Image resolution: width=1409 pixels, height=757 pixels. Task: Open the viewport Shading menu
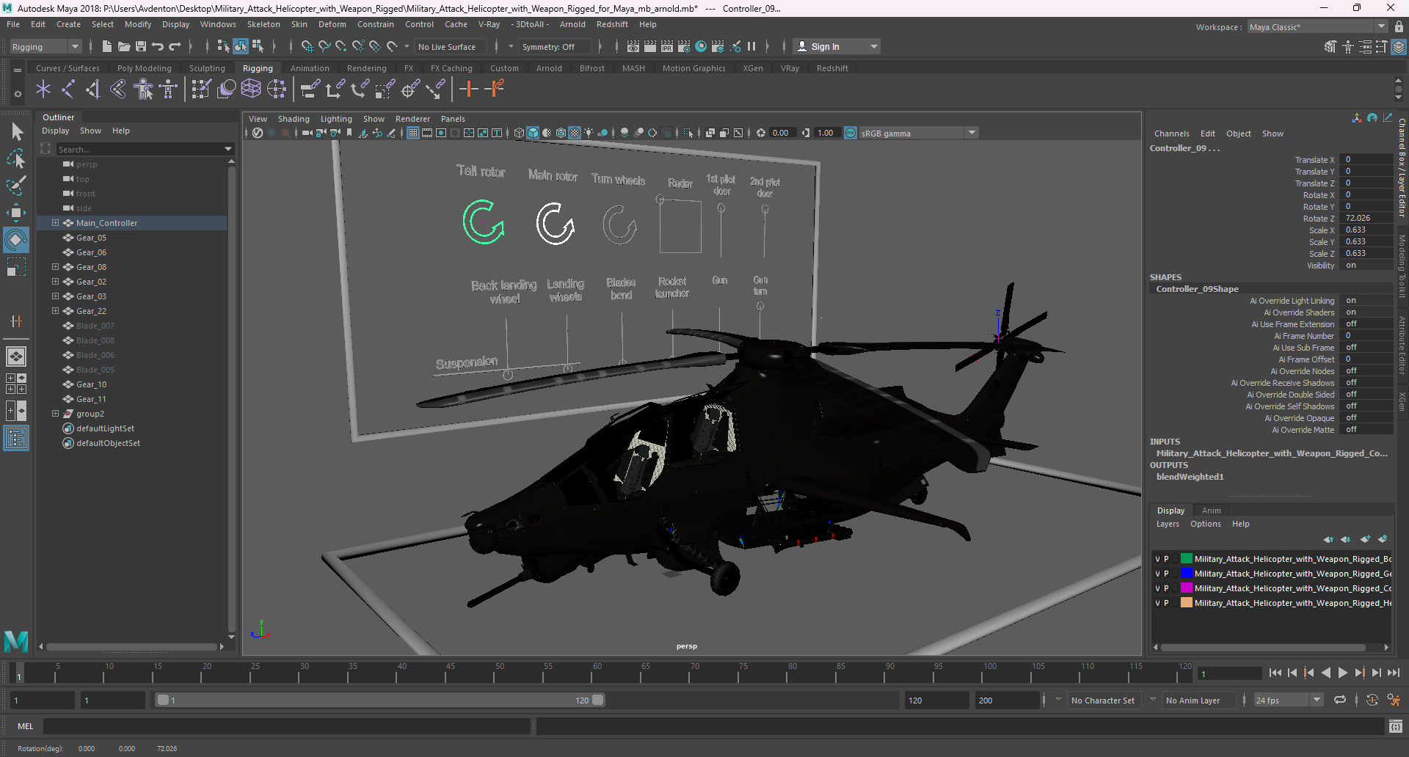pos(294,119)
